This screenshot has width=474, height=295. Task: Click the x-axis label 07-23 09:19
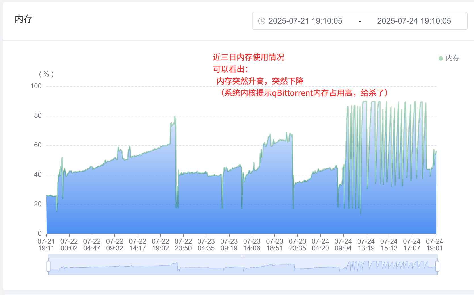point(229,245)
